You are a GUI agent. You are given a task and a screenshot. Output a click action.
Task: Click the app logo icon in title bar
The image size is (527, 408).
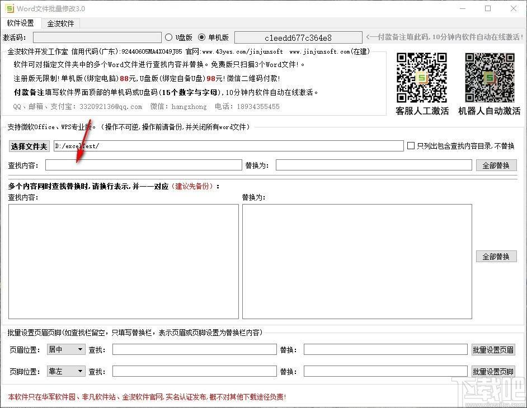9,8
